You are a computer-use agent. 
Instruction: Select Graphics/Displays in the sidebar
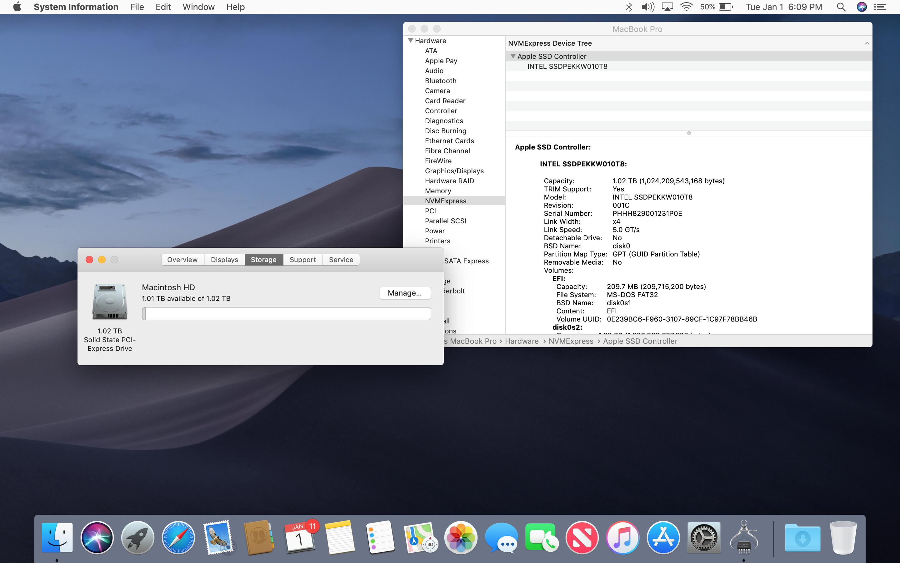454,171
